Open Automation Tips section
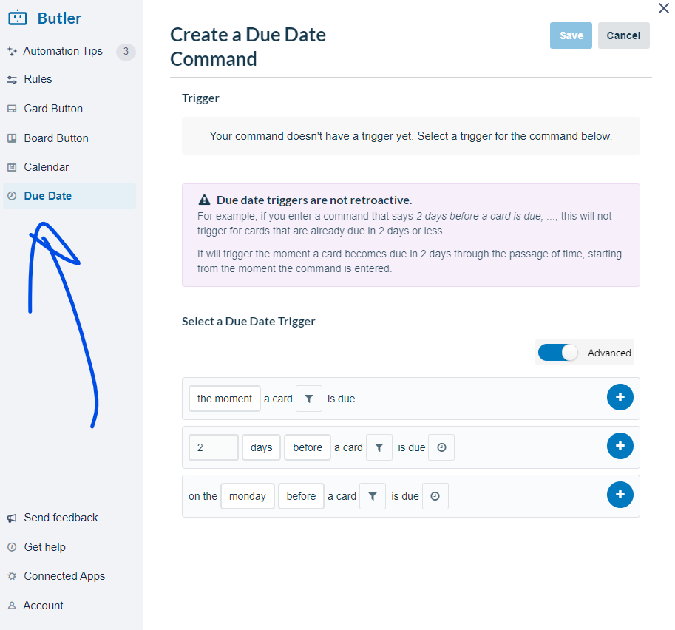Screen dimensions: 675x630 63,51
